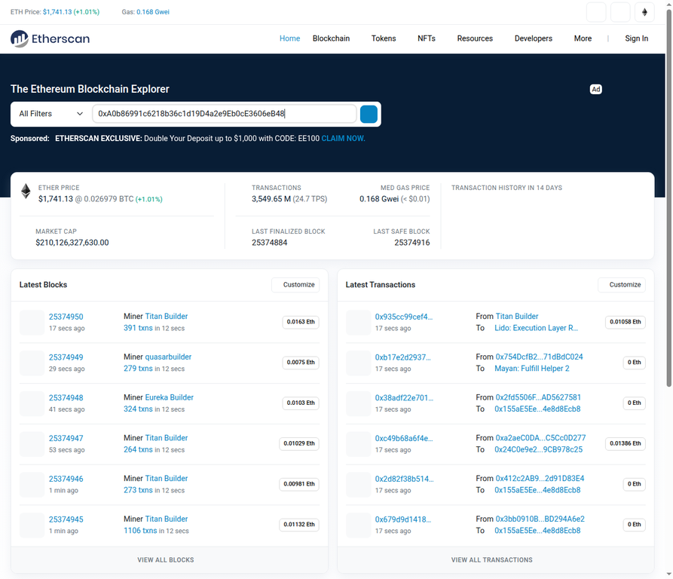This screenshot has width=673, height=579.
Task: Open the NFTs menu
Action: click(x=427, y=38)
